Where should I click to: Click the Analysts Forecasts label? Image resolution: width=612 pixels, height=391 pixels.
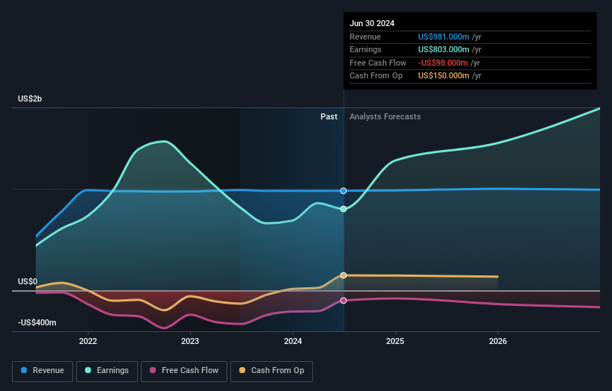(385, 116)
